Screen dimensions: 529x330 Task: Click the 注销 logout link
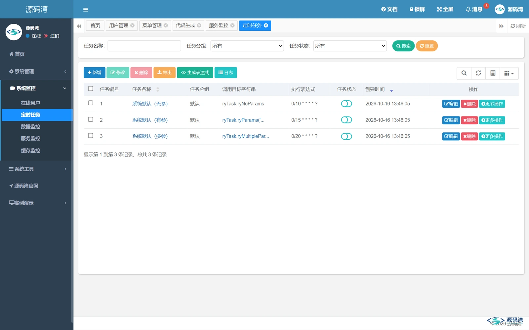[x=52, y=36]
